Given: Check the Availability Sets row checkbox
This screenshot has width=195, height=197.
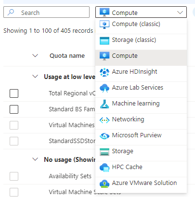Looking at the screenshot, I should pyautogui.click(x=14, y=176).
